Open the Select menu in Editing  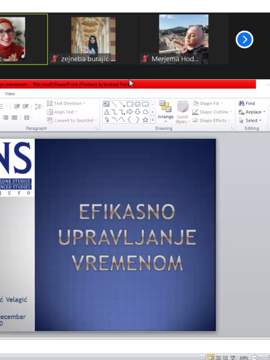(x=250, y=121)
